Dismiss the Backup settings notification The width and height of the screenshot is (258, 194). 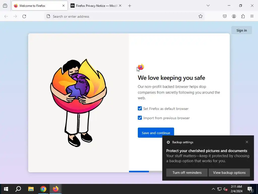click(x=247, y=142)
